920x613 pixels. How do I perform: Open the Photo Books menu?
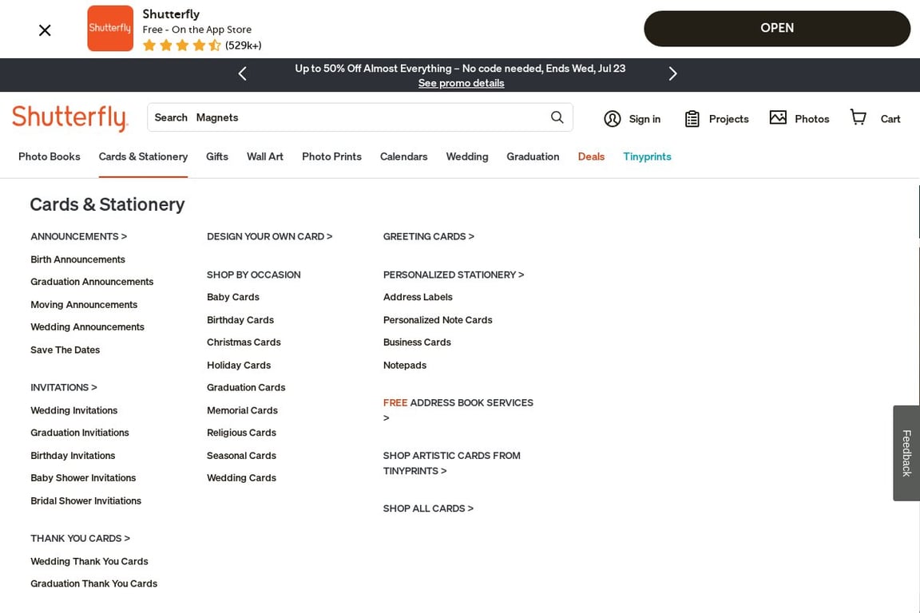[x=50, y=156]
